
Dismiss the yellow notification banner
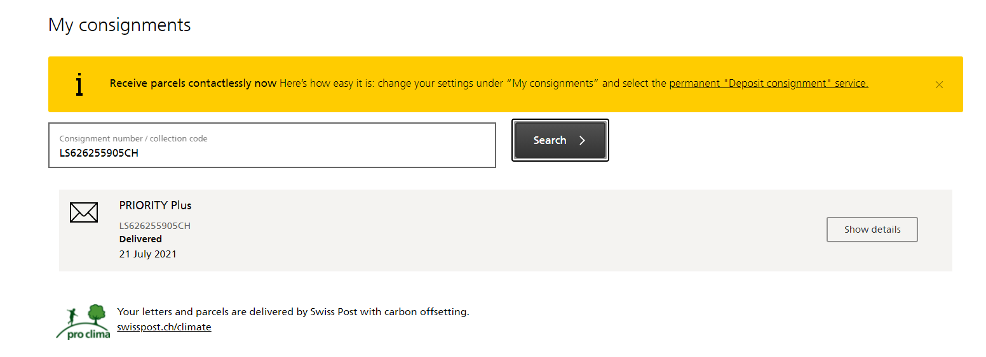click(939, 84)
